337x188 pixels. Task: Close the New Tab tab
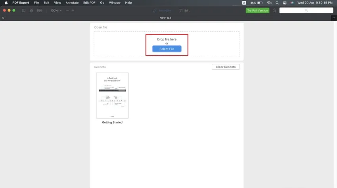(3, 18)
